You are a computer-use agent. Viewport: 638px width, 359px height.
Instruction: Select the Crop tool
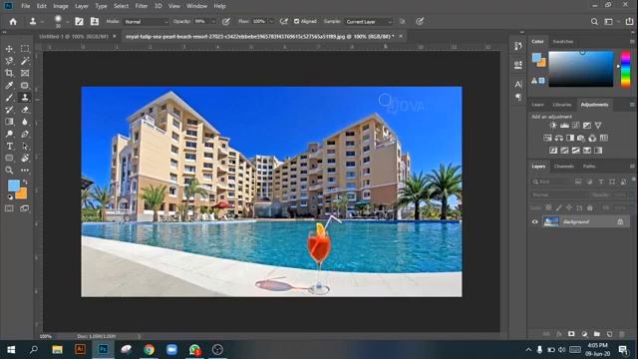tap(9, 73)
